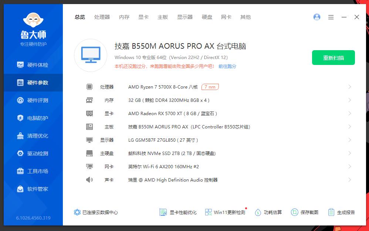Click the 朗科科技 NVMe SSD 2TB text
This screenshot has height=231, width=369.
click(172, 154)
